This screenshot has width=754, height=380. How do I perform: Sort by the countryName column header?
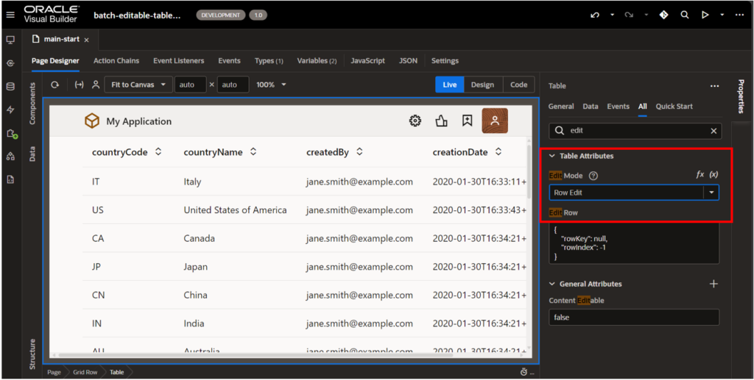point(220,152)
